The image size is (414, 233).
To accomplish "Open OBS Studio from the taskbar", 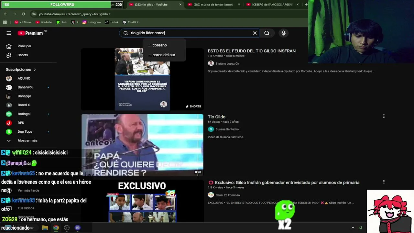I will (67, 228).
